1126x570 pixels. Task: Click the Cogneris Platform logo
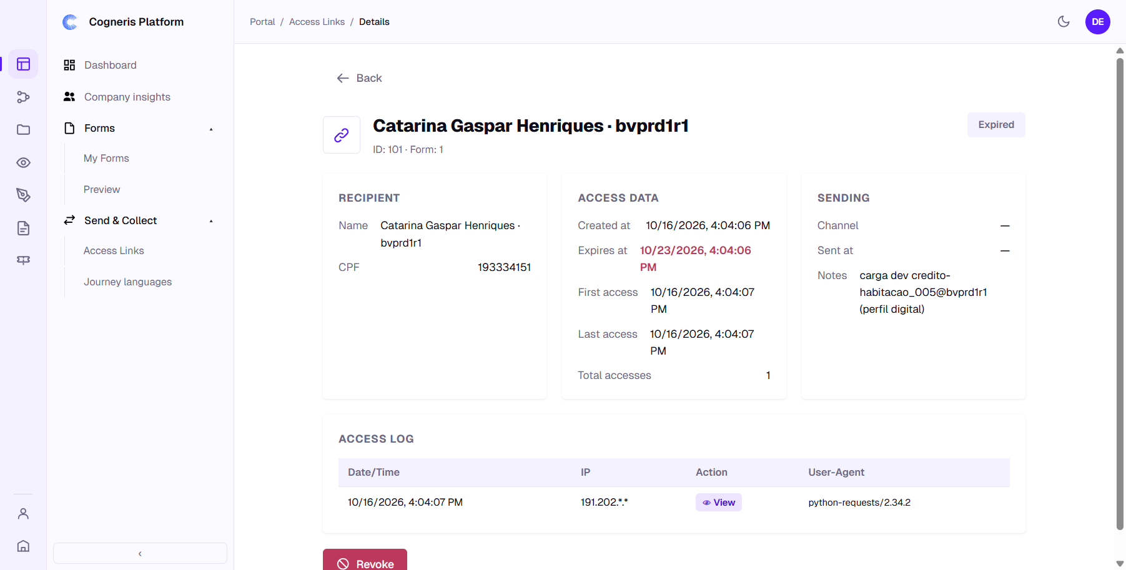pyautogui.click(x=70, y=22)
